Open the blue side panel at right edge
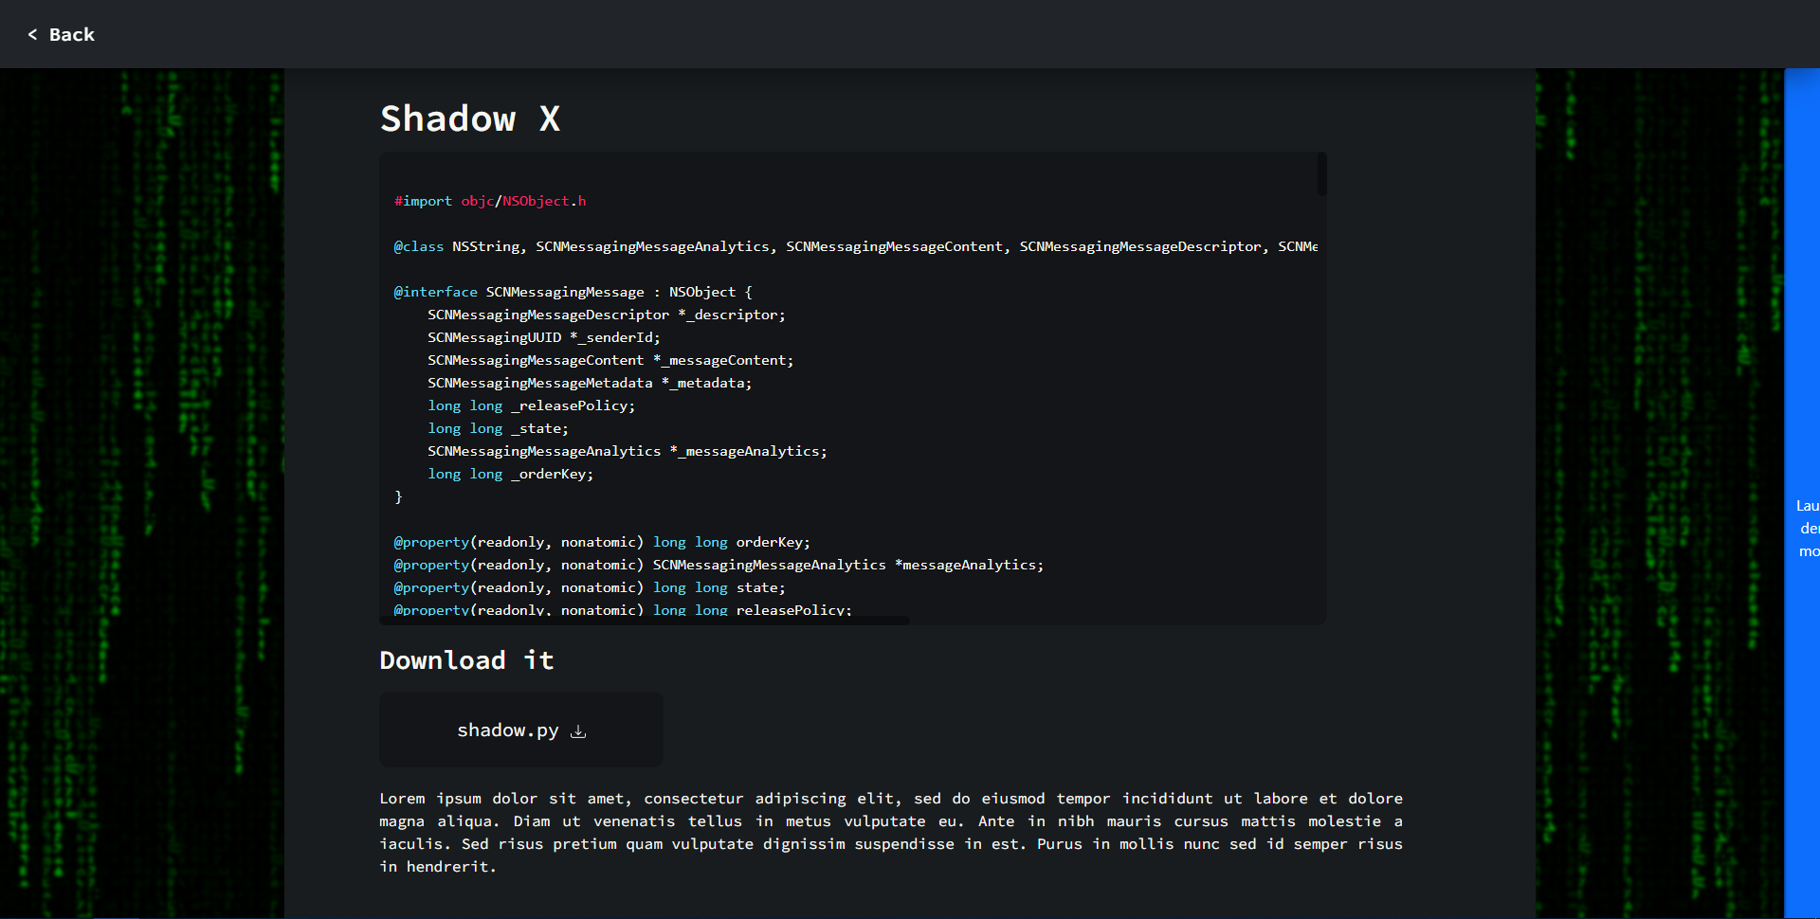1820x919 pixels. pos(1802,493)
